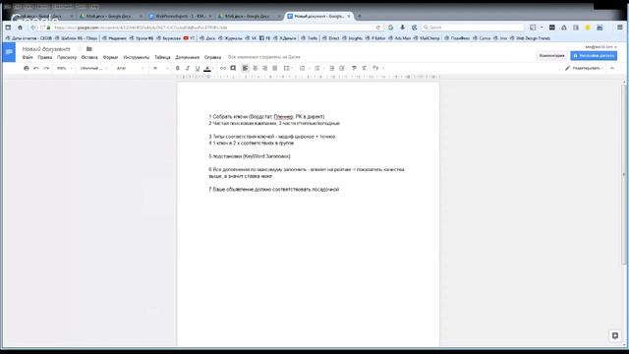Image resolution: width=629 pixels, height=354 pixels.
Task: Open the Просмотр menu
Action: point(67,57)
